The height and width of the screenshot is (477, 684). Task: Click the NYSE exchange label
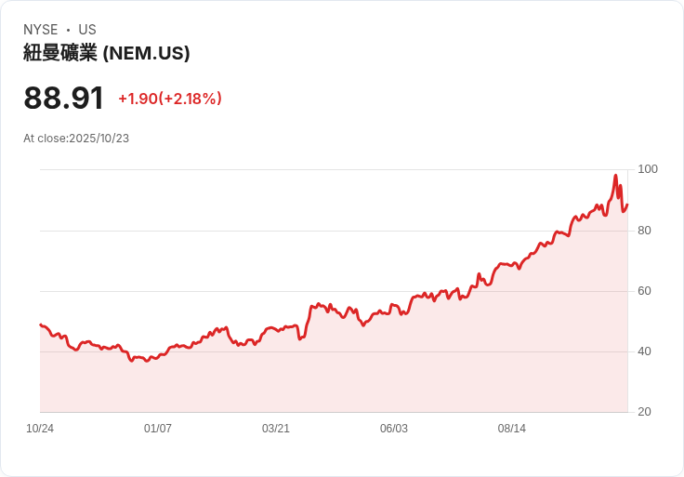(40, 30)
